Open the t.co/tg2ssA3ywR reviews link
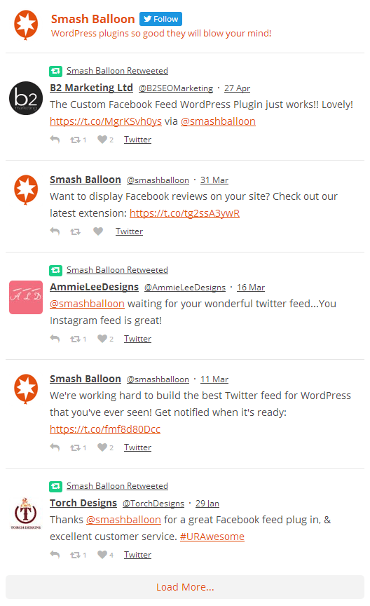This screenshot has height=606, width=370. pyautogui.click(x=184, y=213)
